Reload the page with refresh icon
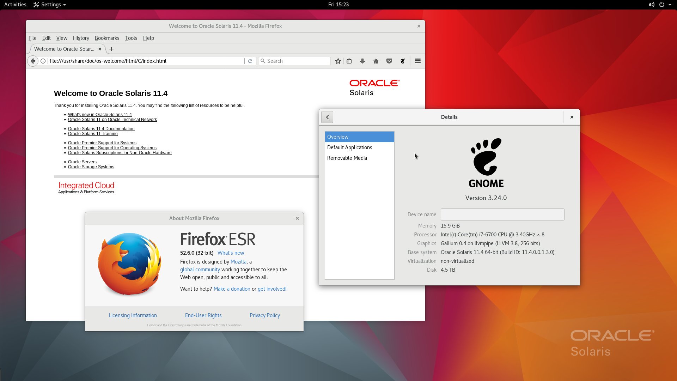This screenshot has width=677, height=381. (x=250, y=61)
